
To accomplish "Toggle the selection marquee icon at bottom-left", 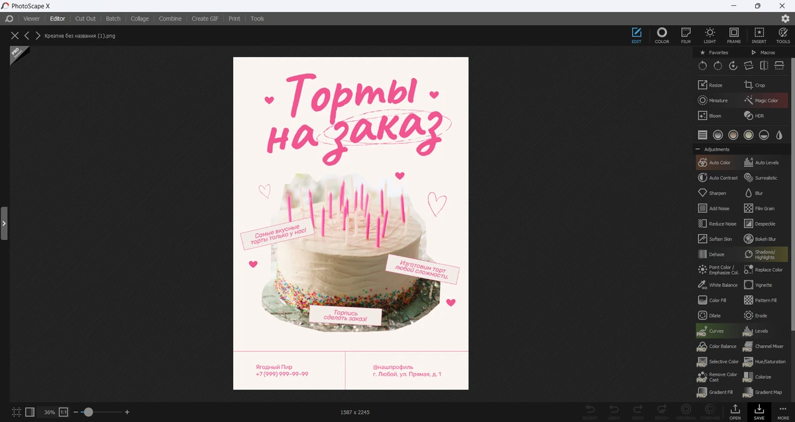I will [16, 412].
